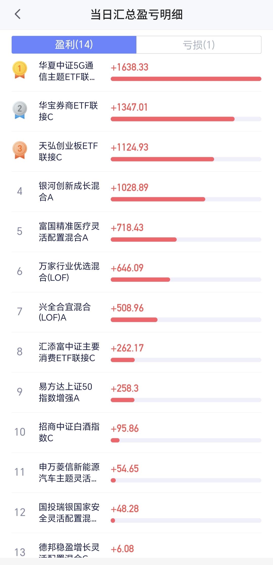Viewport: 273px width, 565px height.
Task: Tap the +6.08 profit of 德邦稳盈增长
Action: (122, 549)
